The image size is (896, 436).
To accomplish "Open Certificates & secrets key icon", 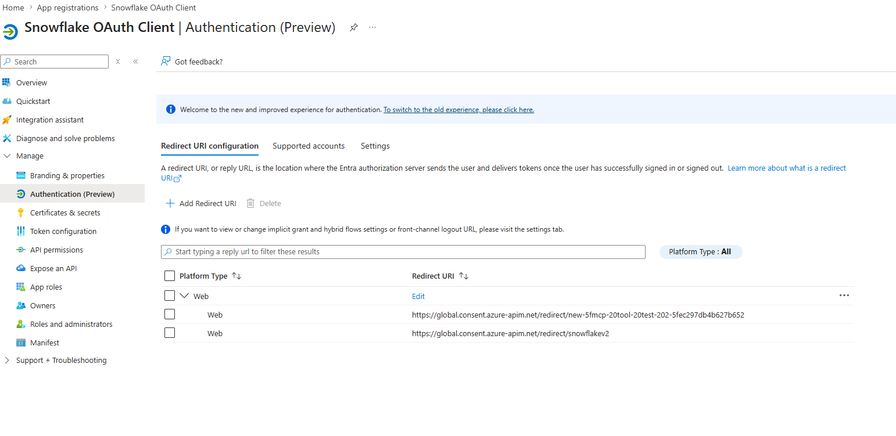I will [21, 212].
